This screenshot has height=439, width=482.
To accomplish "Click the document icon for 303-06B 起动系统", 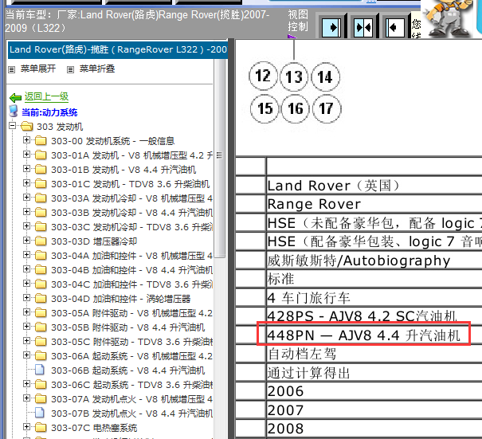I will tap(40, 370).
